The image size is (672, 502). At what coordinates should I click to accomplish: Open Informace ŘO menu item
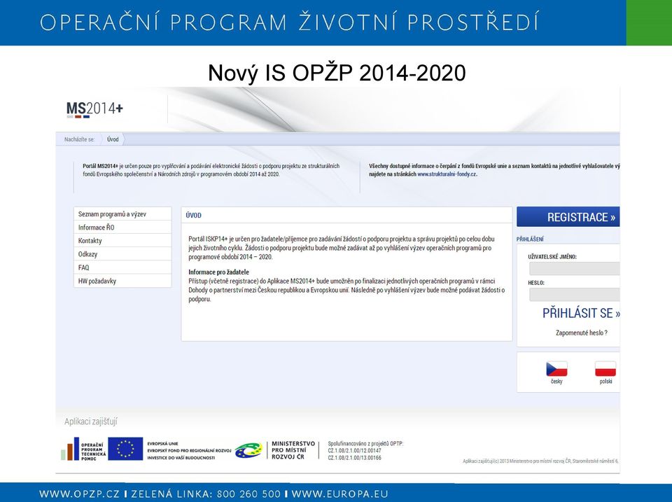122,228
